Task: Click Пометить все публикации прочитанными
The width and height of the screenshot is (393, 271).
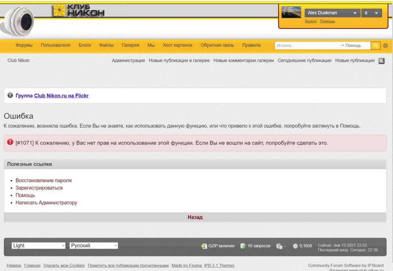Action: click(x=128, y=266)
